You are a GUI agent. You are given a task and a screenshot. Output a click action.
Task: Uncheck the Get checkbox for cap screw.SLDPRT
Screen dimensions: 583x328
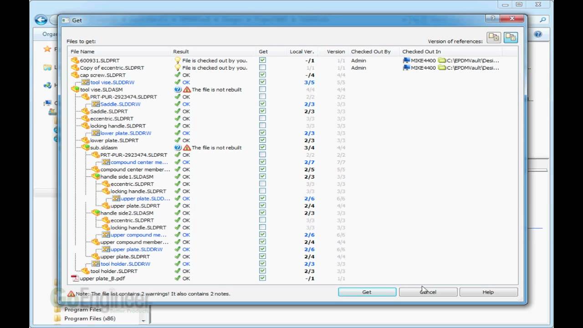(262, 75)
